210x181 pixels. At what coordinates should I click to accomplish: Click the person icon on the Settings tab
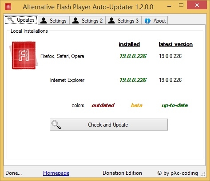44,20
